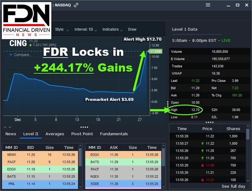The width and height of the screenshot is (252, 191).
Task: Click Shares column header
Action: point(233,129)
